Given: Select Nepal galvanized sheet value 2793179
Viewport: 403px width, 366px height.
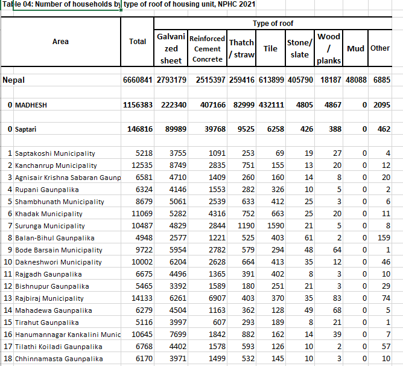Looking at the screenshot, I should click(171, 80).
